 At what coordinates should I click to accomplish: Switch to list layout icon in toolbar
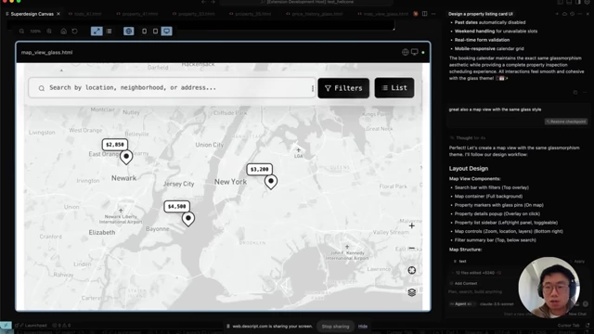pyautogui.click(x=110, y=31)
